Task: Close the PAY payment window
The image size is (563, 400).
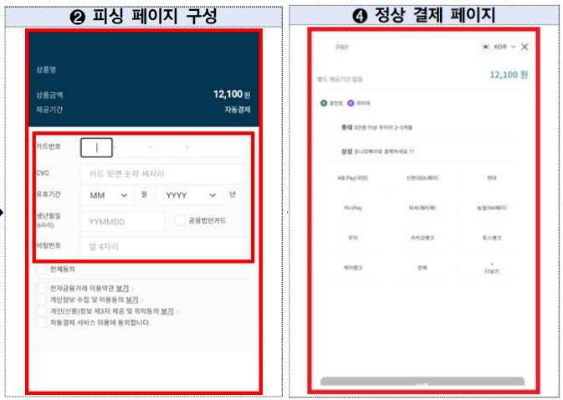Action: [525, 47]
